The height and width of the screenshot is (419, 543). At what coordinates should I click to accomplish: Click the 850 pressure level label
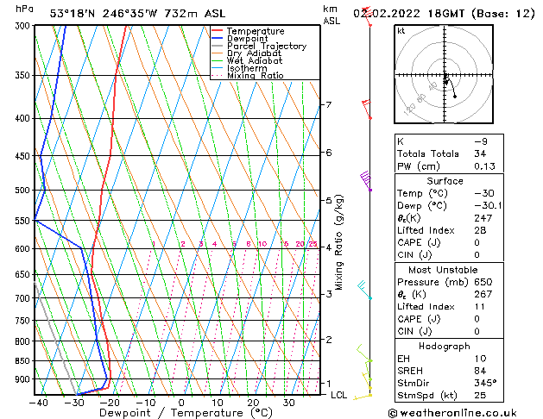pos(24,361)
